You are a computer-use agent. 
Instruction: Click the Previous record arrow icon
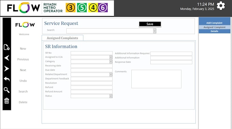(7, 58)
